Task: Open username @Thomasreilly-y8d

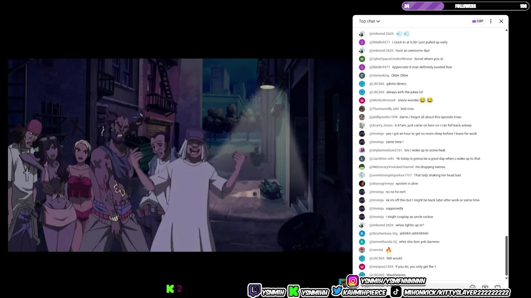Action: point(384,109)
